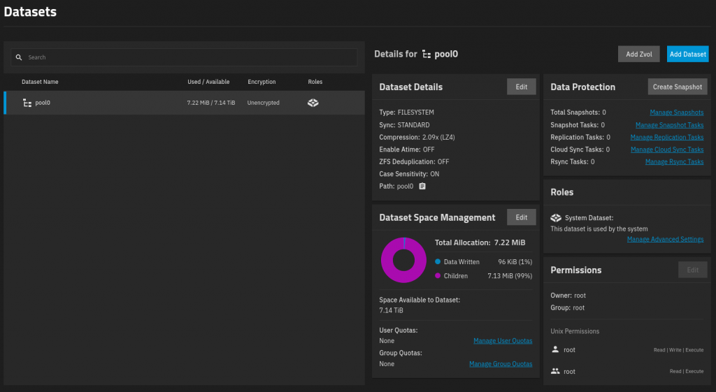Type in the dataset Search field

189,57
